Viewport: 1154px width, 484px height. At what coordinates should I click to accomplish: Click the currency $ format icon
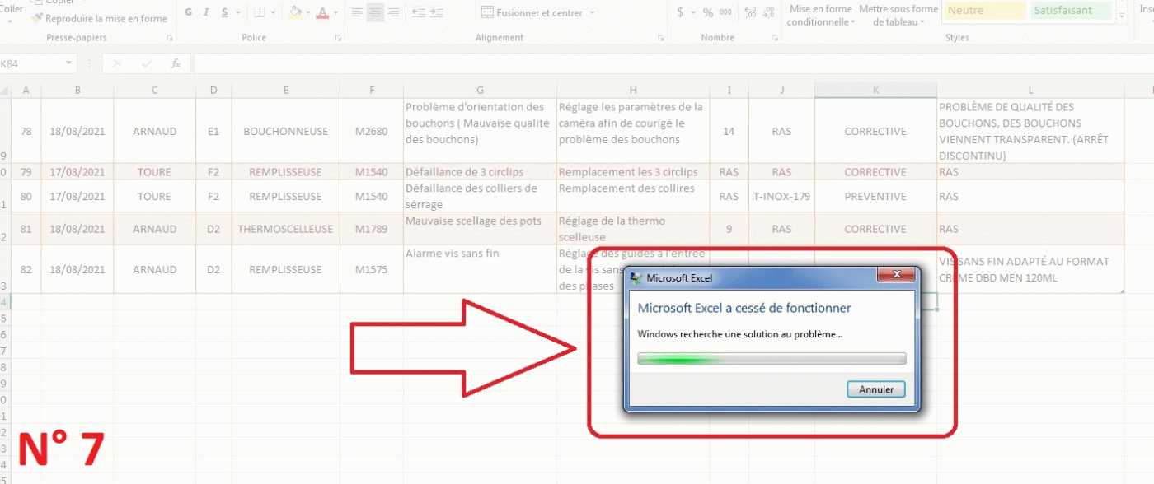[x=680, y=12]
